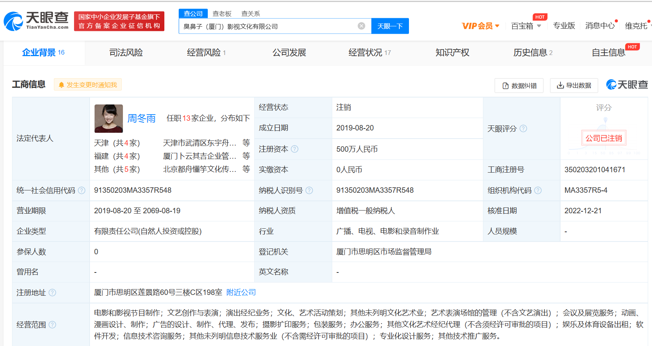Image resolution: width=652 pixels, height=346 pixels.
Task: Click 发生变更时通知我 button
Action: [x=88, y=85]
